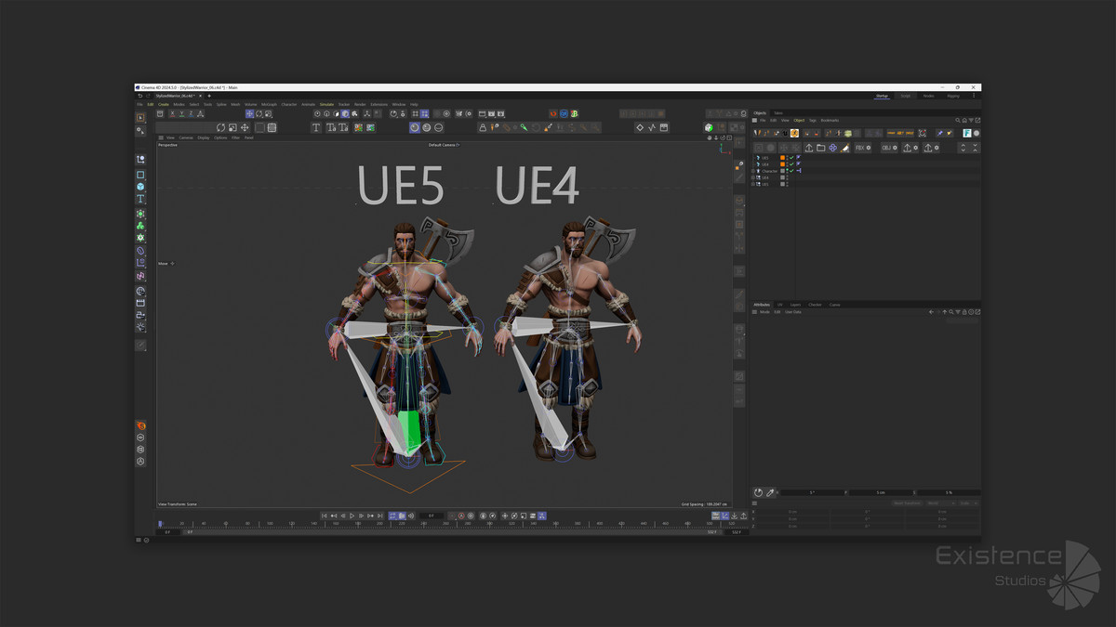
Task: Select the Move tool in top toolbar
Action: point(249,113)
